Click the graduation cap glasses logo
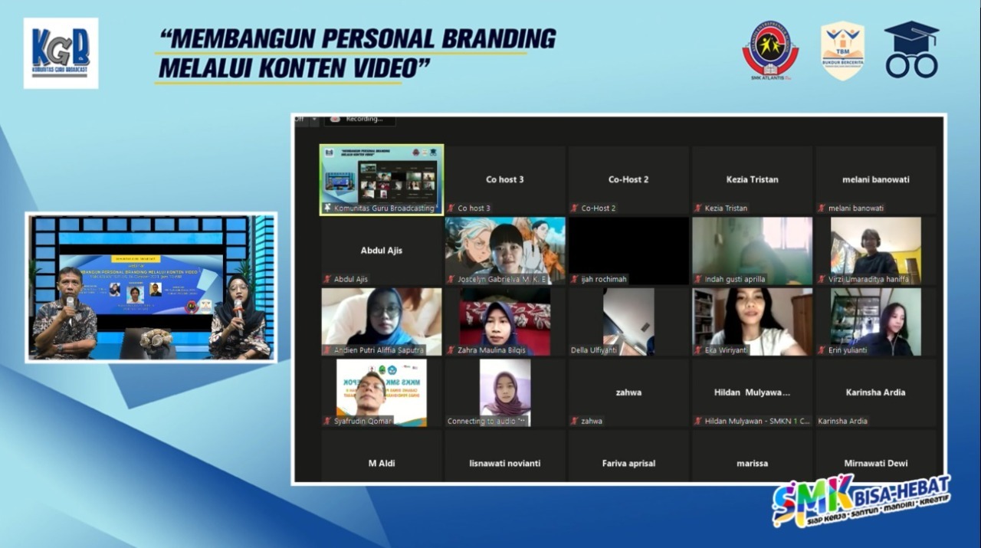981x548 pixels. point(910,48)
